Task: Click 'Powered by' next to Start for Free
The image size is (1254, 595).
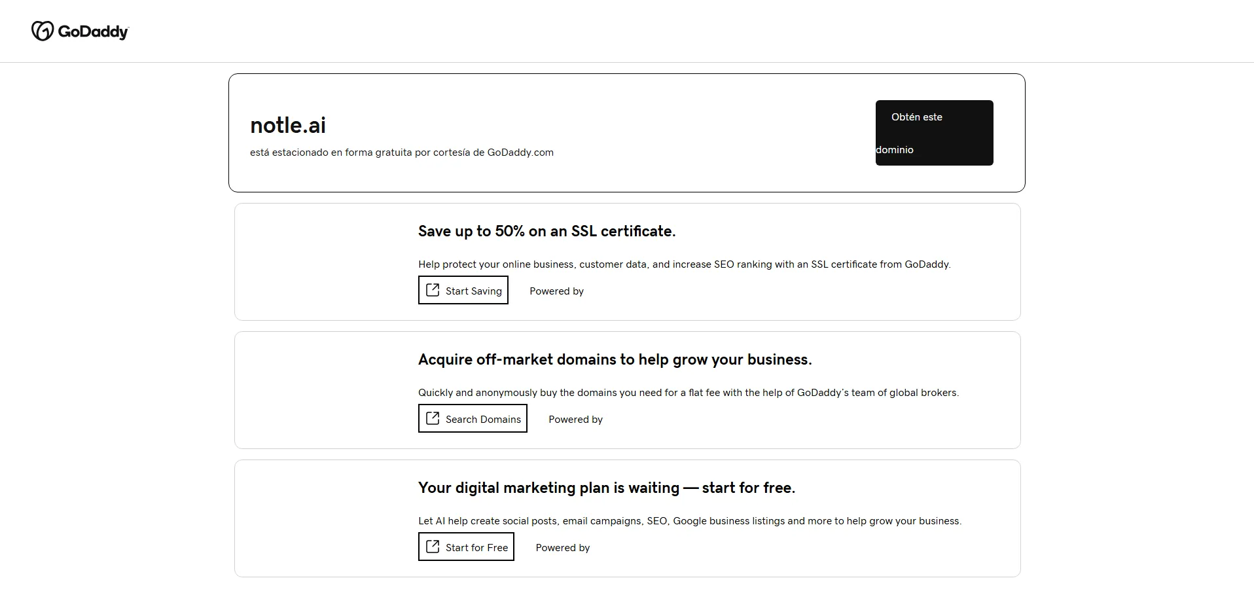Action: (x=562, y=548)
